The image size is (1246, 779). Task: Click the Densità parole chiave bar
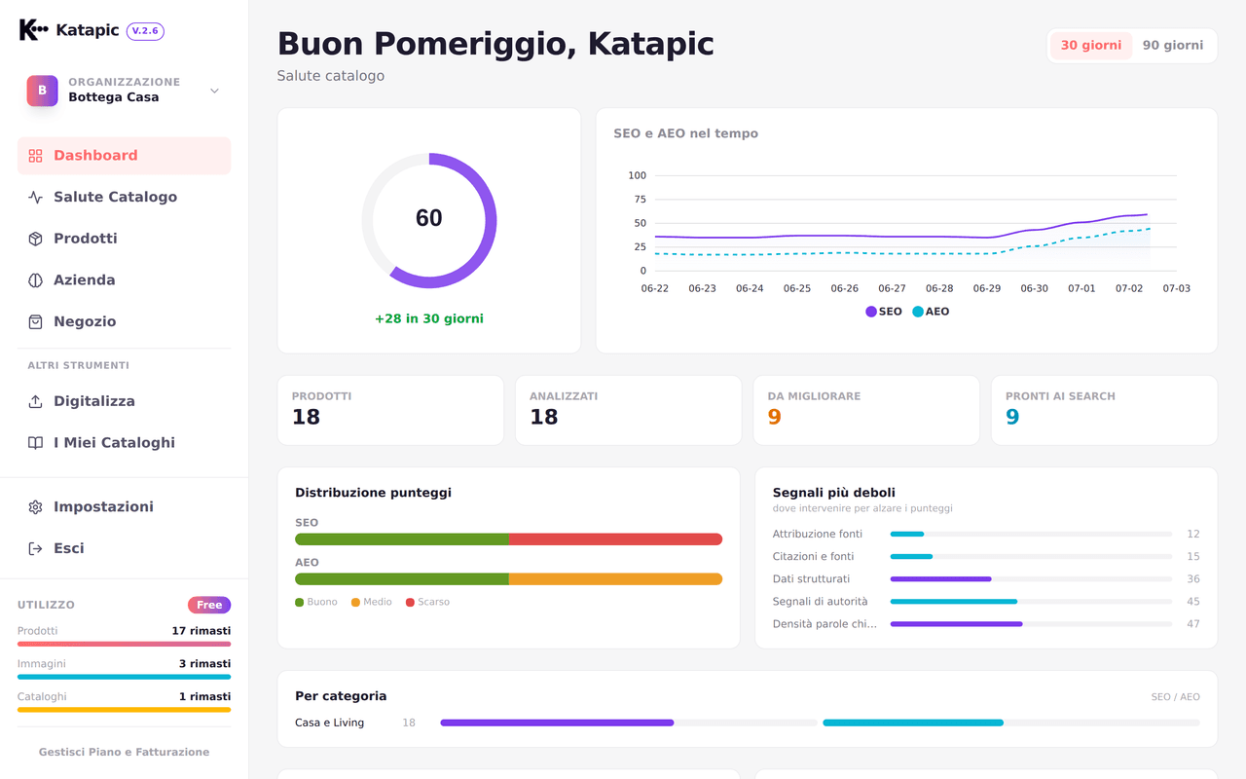pos(1031,624)
